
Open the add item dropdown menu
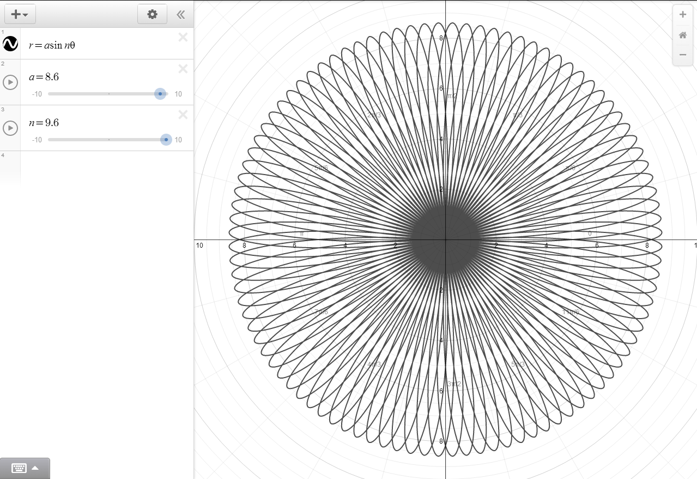[x=20, y=14]
